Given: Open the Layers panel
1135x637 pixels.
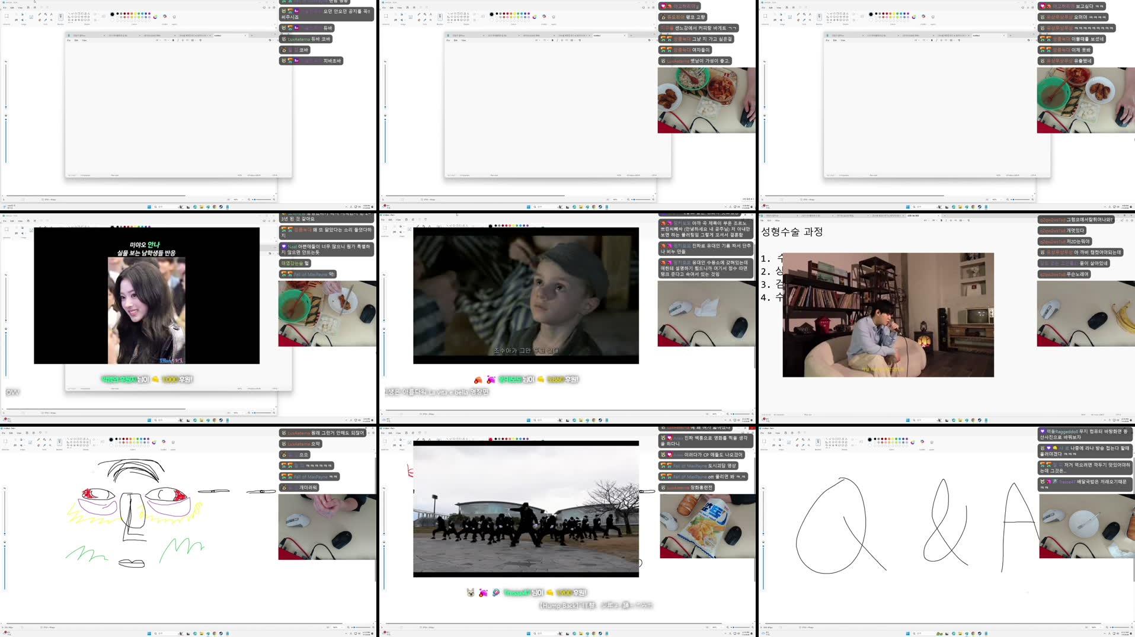Looking at the screenshot, I should pos(174,17).
